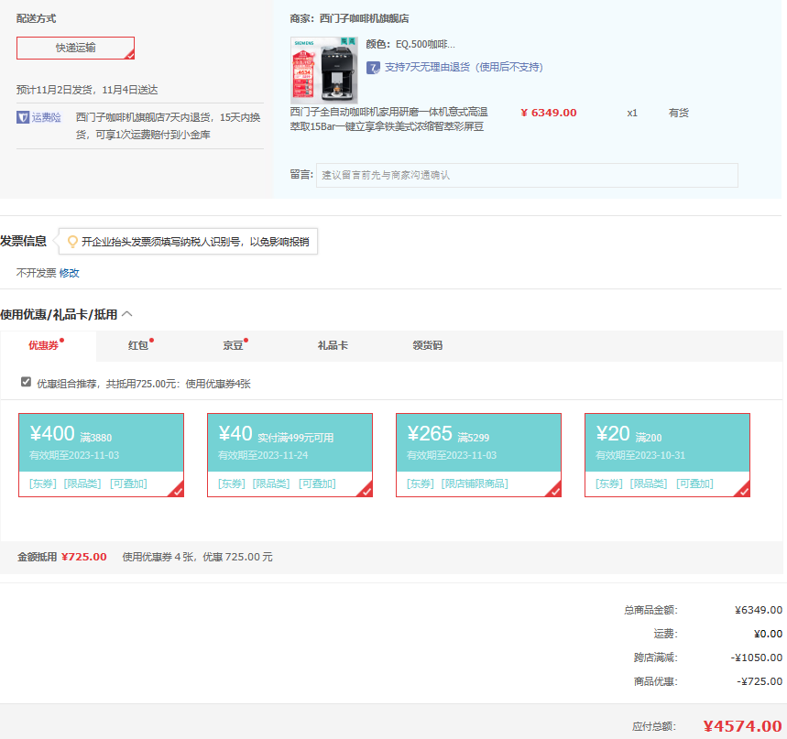The image size is (787, 739).
Task: Deselect the ¥40 实付满499元 coupon
Action: click(290, 455)
